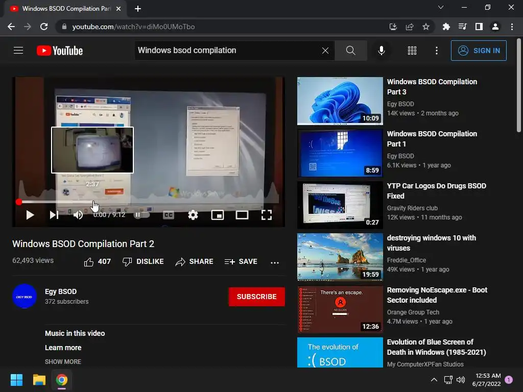Click the Freddie_Office channel name

tap(406, 260)
